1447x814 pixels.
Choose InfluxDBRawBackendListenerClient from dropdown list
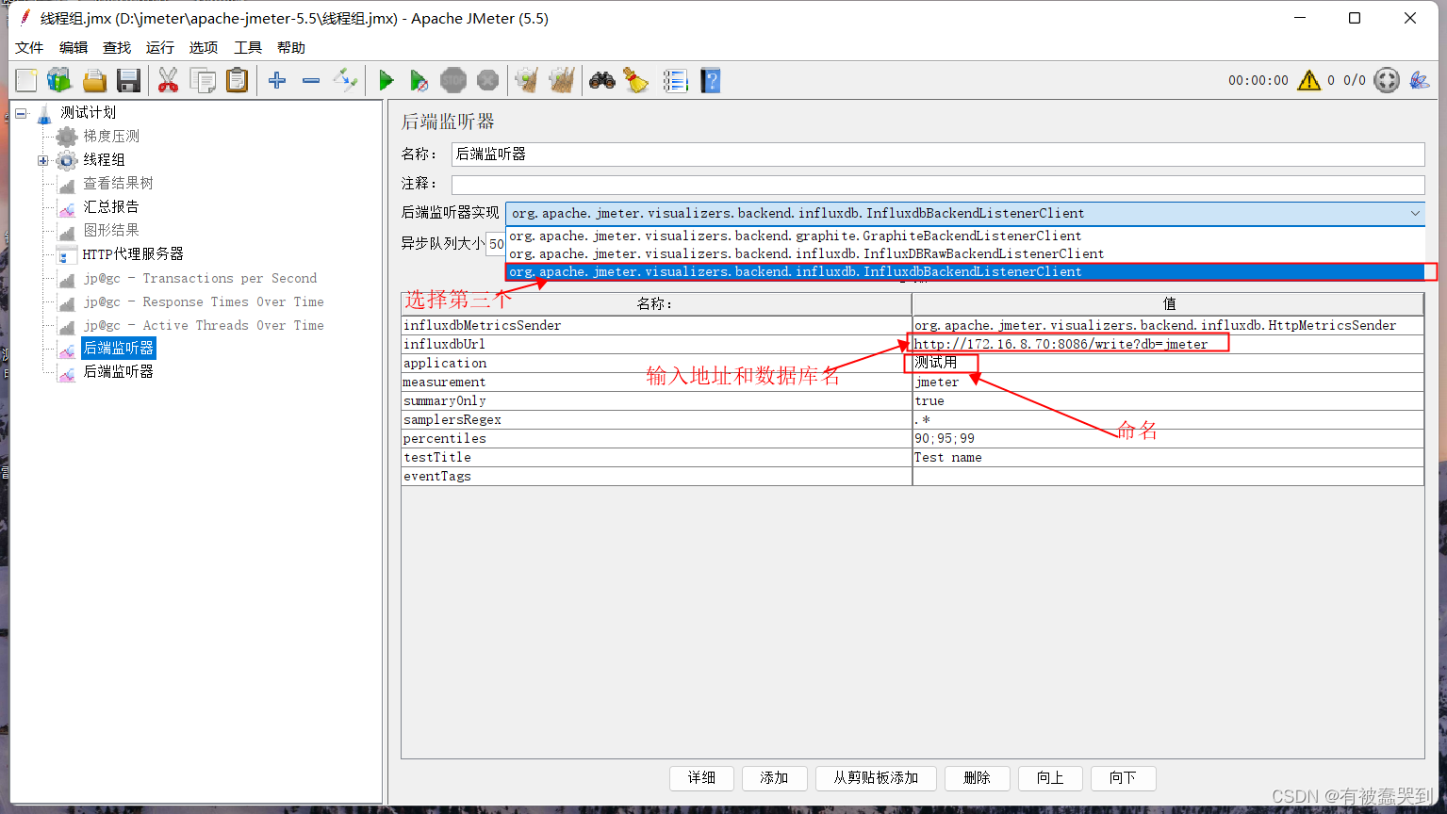tap(965, 253)
